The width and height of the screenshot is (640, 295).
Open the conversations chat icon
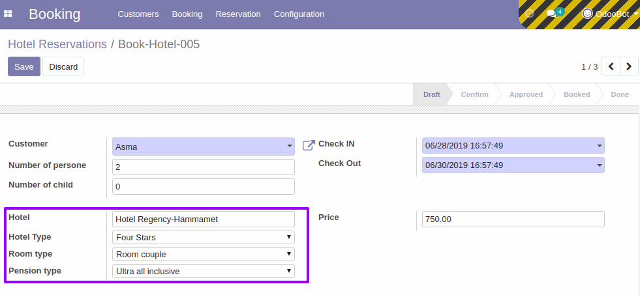[x=552, y=14]
